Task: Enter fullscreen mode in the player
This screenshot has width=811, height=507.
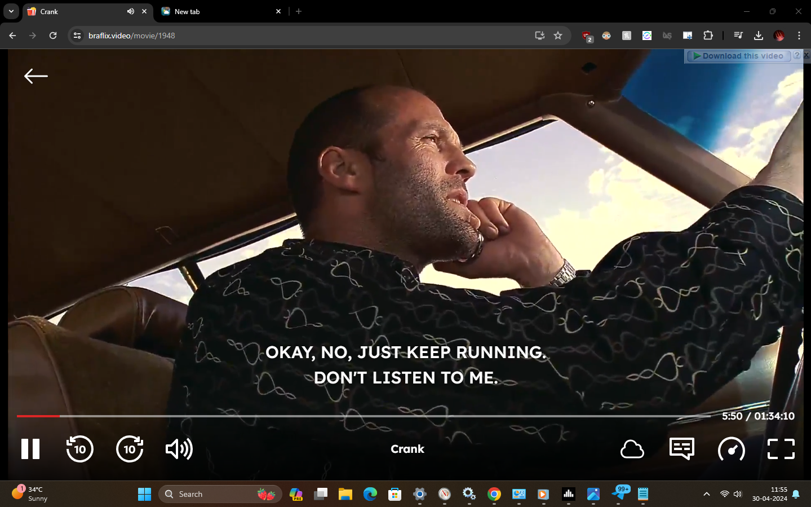Action: 781,449
